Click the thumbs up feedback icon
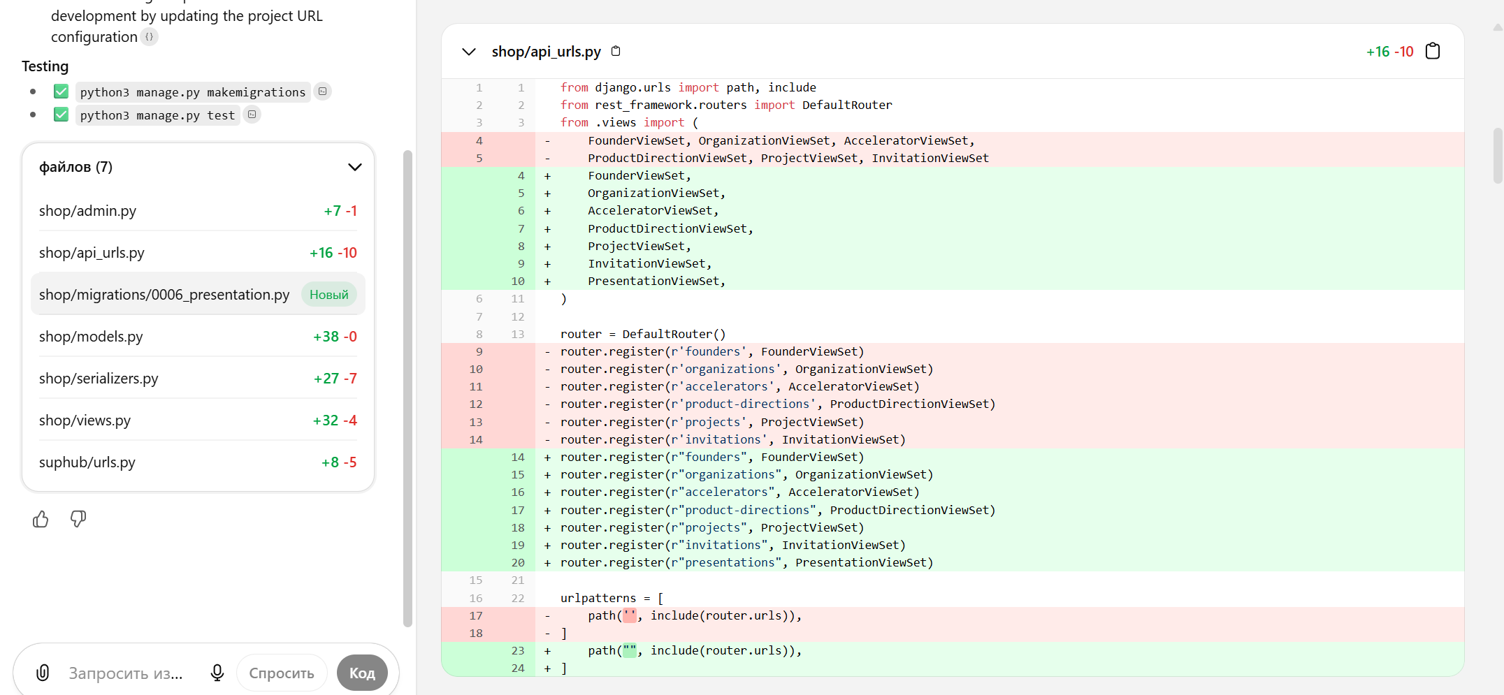The height and width of the screenshot is (695, 1504). click(41, 519)
